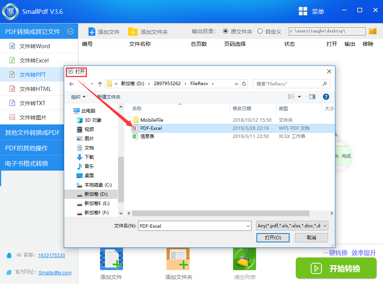Select 视频 in navigation tree
The height and width of the screenshot is (284, 383).
85,129
